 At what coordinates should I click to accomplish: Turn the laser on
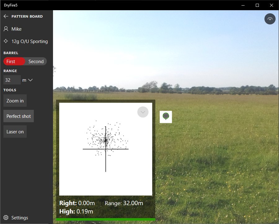[15, 131]
